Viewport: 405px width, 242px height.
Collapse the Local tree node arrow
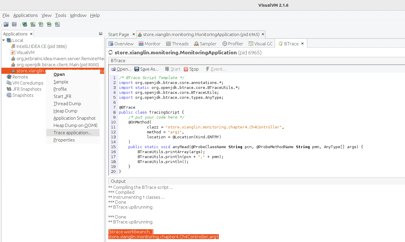[3, 40]
